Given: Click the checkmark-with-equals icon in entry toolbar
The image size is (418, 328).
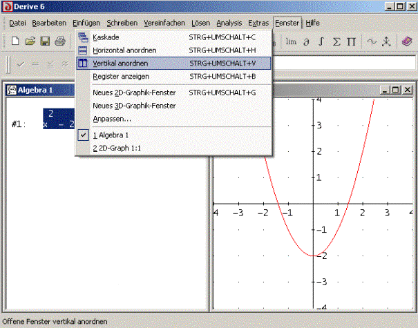Looking at the screenshot, I should [x=50, y=64].
